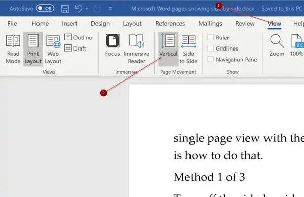The height and width of the screenshot is (197, 304).
Task: Open the Undo history dropdown arrow
Action: point(87,9)
